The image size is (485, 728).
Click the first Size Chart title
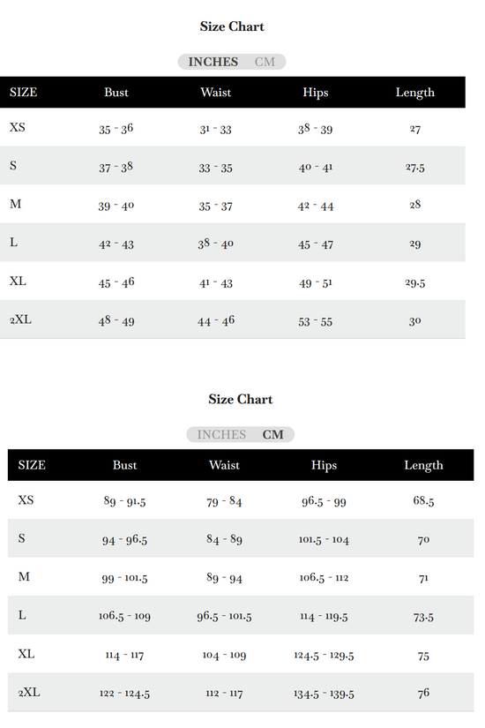tap(232, 26)
